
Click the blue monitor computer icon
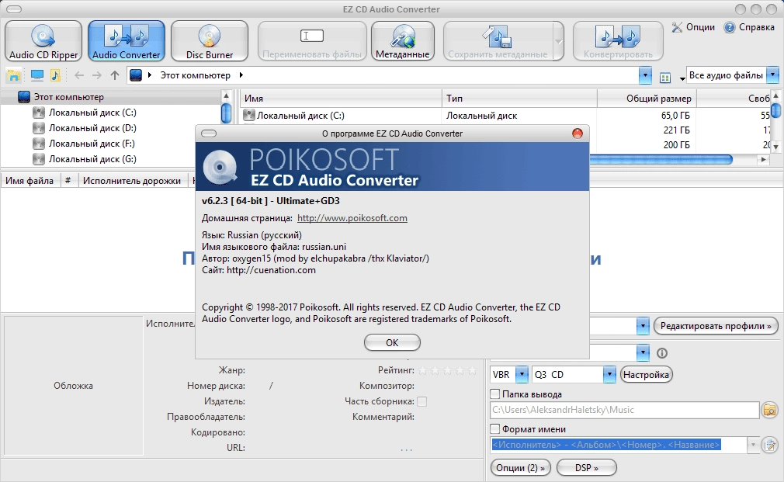37,75
